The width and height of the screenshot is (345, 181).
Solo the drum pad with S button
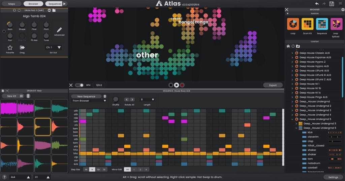[x=14, y=10]
